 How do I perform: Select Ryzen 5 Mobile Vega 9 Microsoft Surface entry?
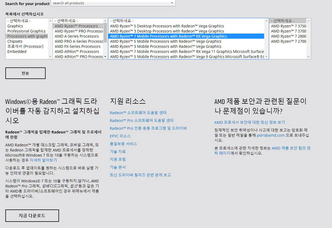tap(187, 56)
